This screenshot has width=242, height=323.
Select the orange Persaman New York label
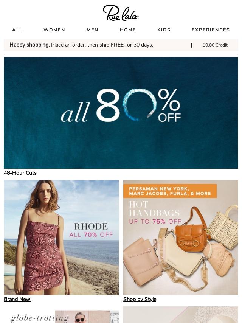[x=170, y=191]
